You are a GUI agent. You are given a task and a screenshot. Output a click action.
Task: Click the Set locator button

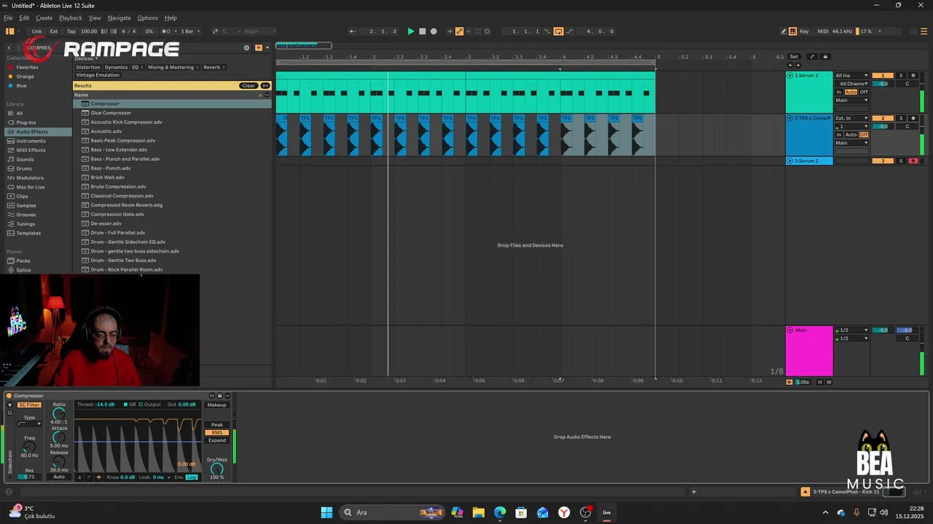pos(794,57)
